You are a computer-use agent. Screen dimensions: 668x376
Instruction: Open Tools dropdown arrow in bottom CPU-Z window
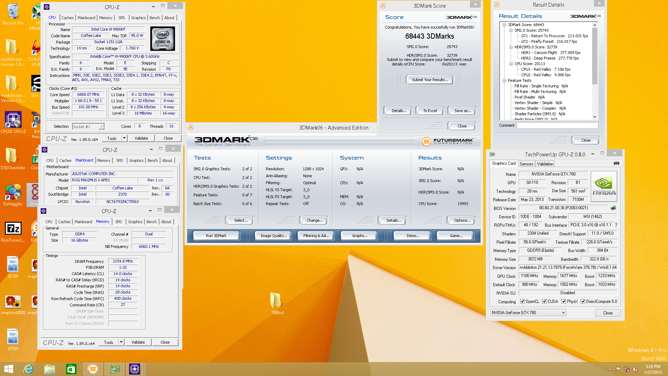pos(121,342)
